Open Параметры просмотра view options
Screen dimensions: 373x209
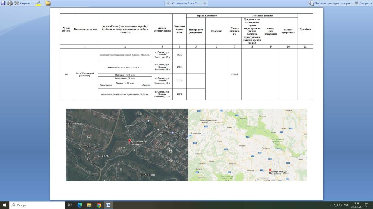330,3
